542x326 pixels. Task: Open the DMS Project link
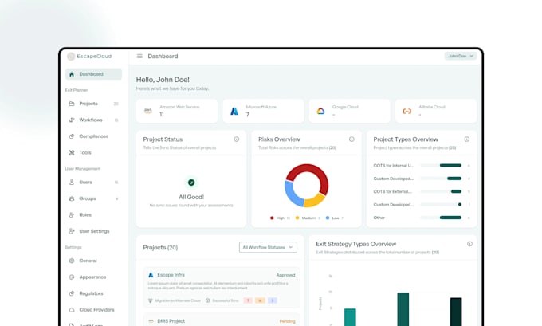(x=171, y=321)
